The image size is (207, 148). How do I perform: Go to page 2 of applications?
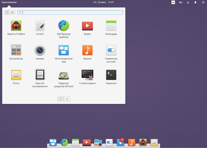67,99
